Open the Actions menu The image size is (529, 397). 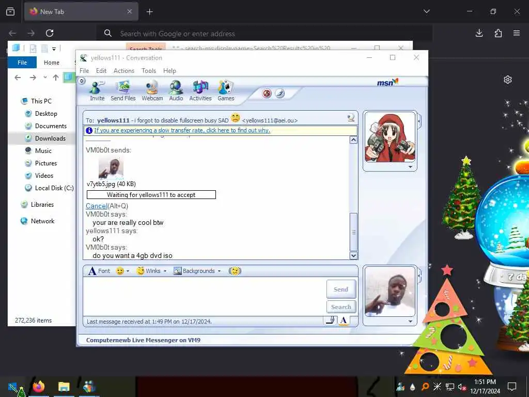pos(124,70)
